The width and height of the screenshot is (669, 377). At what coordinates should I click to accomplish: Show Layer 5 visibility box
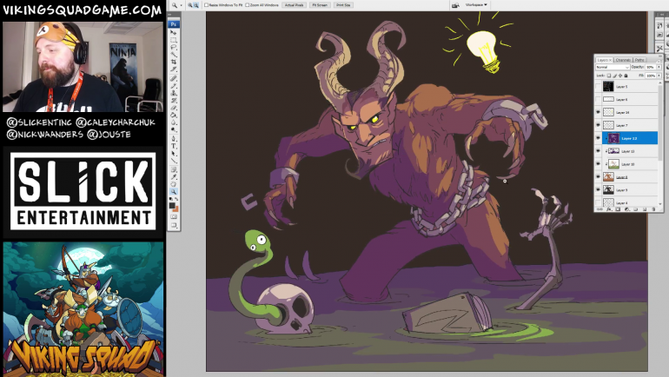[x=598, y=87]
